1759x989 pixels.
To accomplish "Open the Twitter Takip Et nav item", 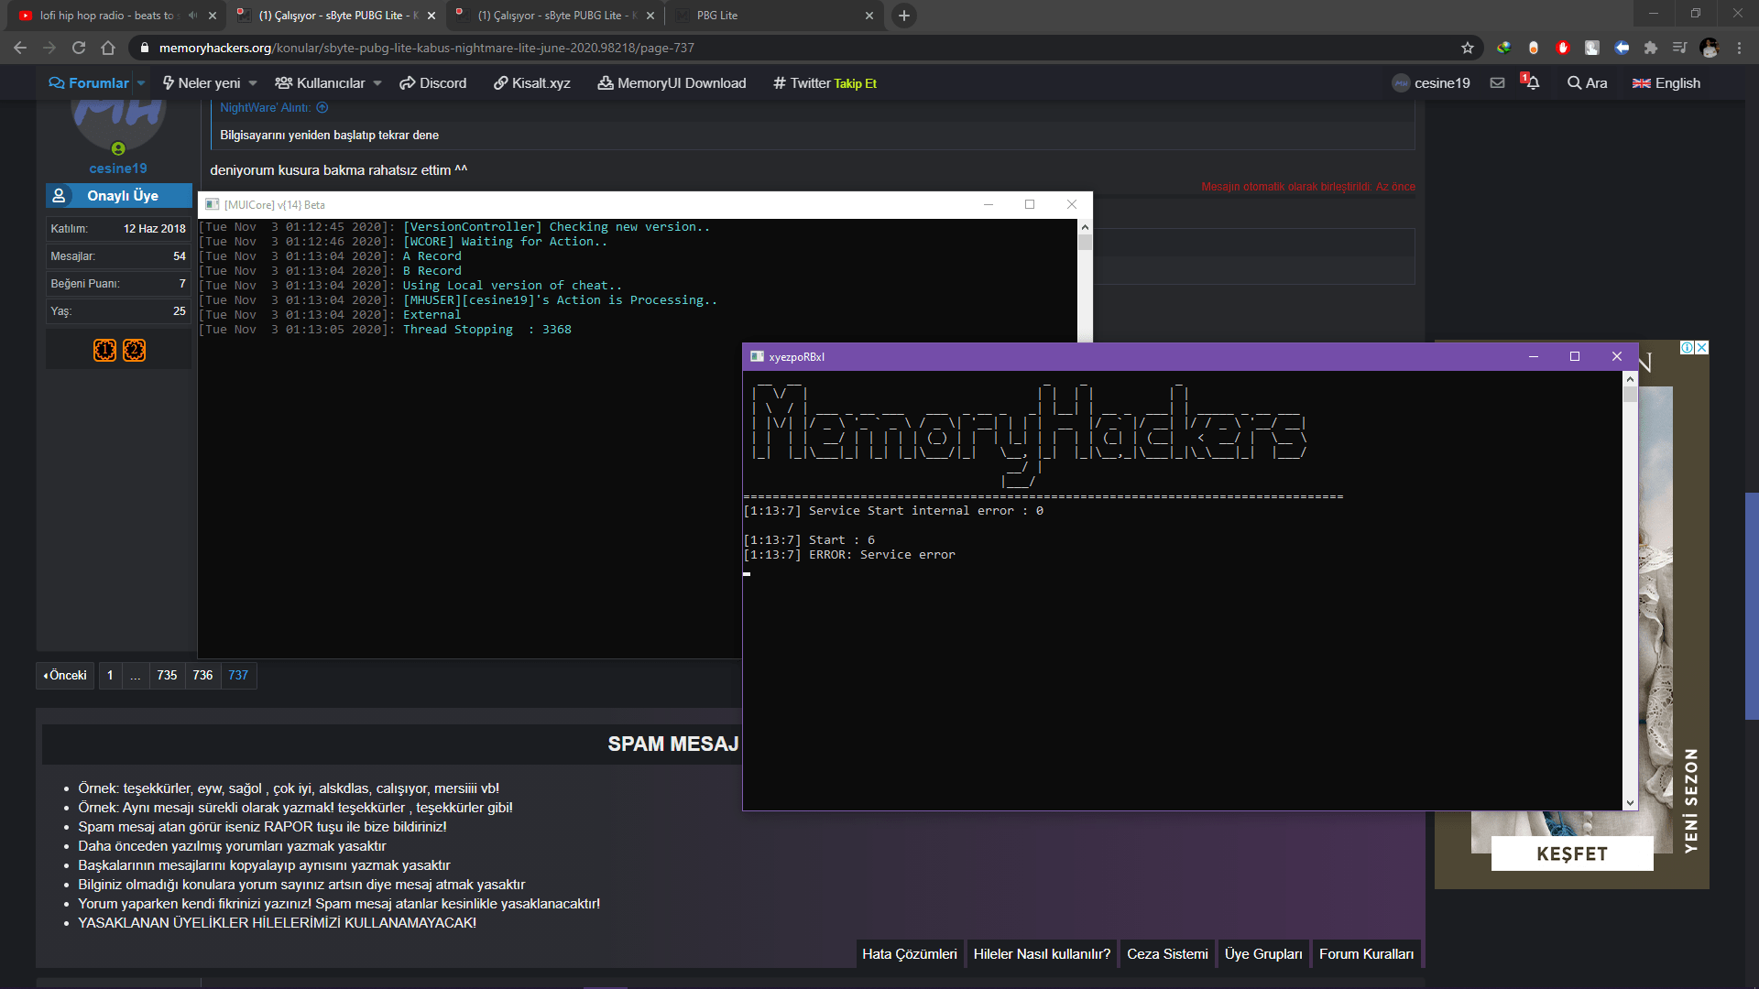I will (x=825, y=83).
